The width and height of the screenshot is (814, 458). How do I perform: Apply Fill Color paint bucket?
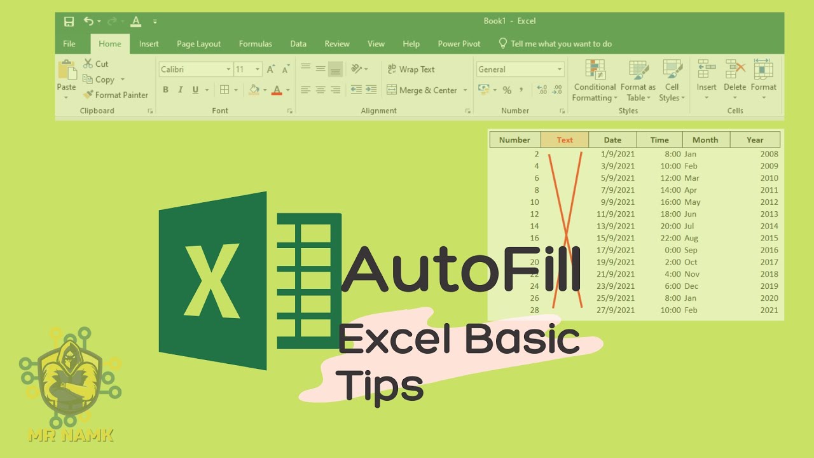pos(254,90)
